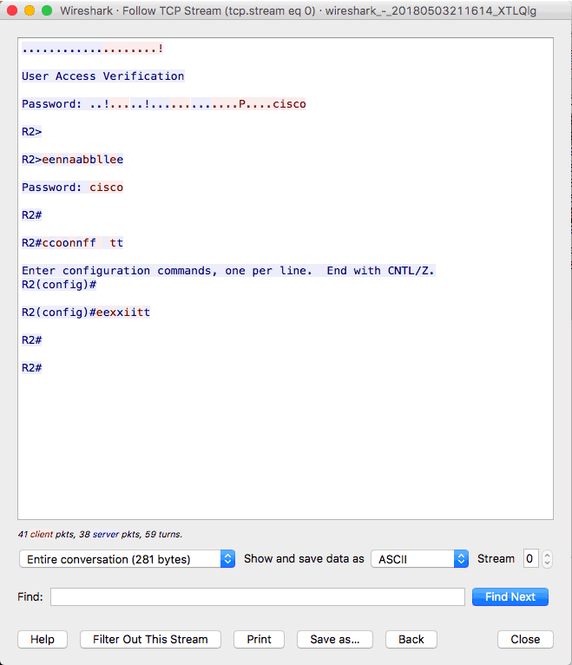The width and height of the screenshot is (572, 665).
Task: Click the 'R2(config)#eexxiitt' line
Action: pyautogui.click(x=86, y=313)
